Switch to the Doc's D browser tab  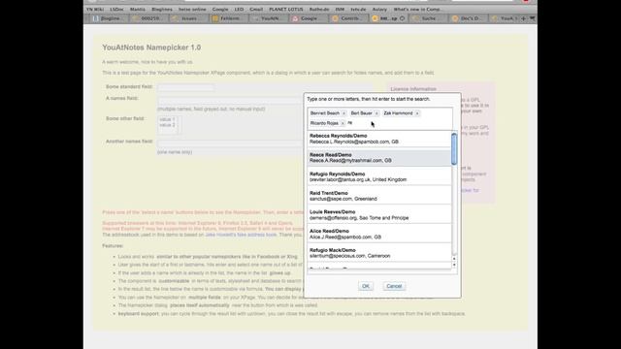click(x=468, y=18)
